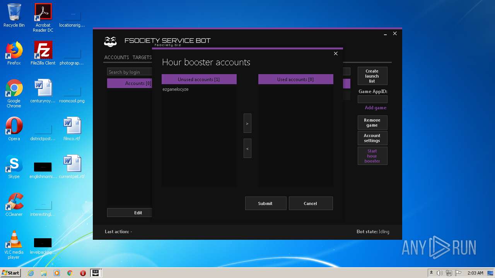495x278 pixels.
Task: Launch Google Chrome desktop shortcut
Action: coord(14,93)
